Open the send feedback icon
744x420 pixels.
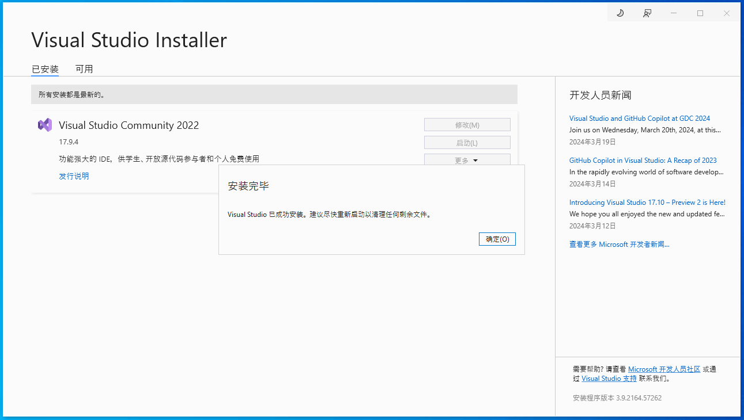647,12
